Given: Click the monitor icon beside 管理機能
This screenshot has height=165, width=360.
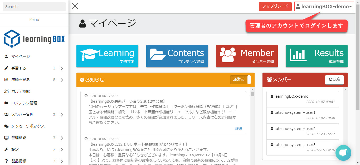Looking at the screenshot, I should [x=6, y=138].
